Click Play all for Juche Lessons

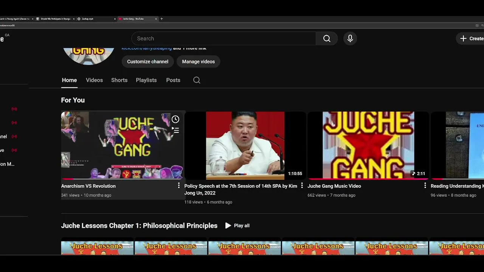(237, 226)
